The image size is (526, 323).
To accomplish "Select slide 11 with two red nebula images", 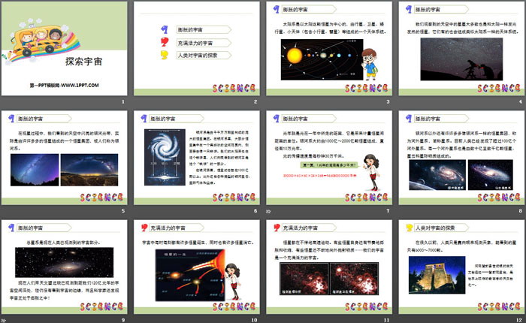I will 329,267.
